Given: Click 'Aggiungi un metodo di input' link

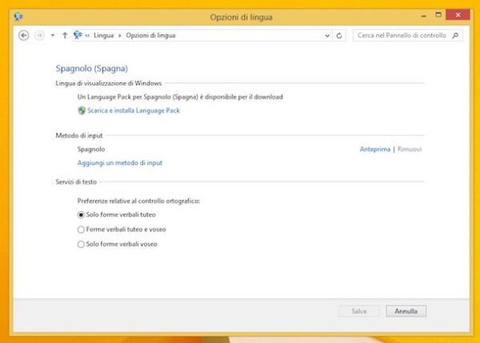Looking at the screenshot, I should 120,162.
